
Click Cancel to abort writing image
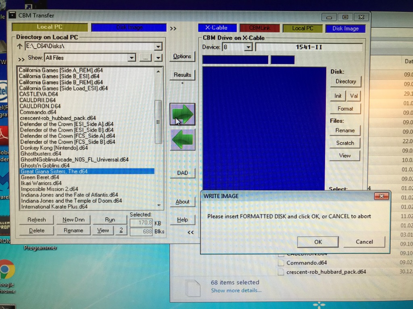[364, 242]
